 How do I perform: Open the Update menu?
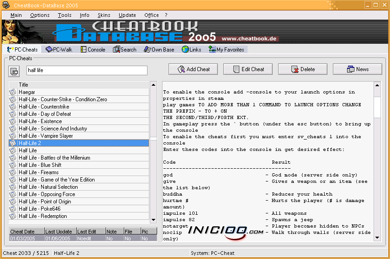(x=127, y=15)
